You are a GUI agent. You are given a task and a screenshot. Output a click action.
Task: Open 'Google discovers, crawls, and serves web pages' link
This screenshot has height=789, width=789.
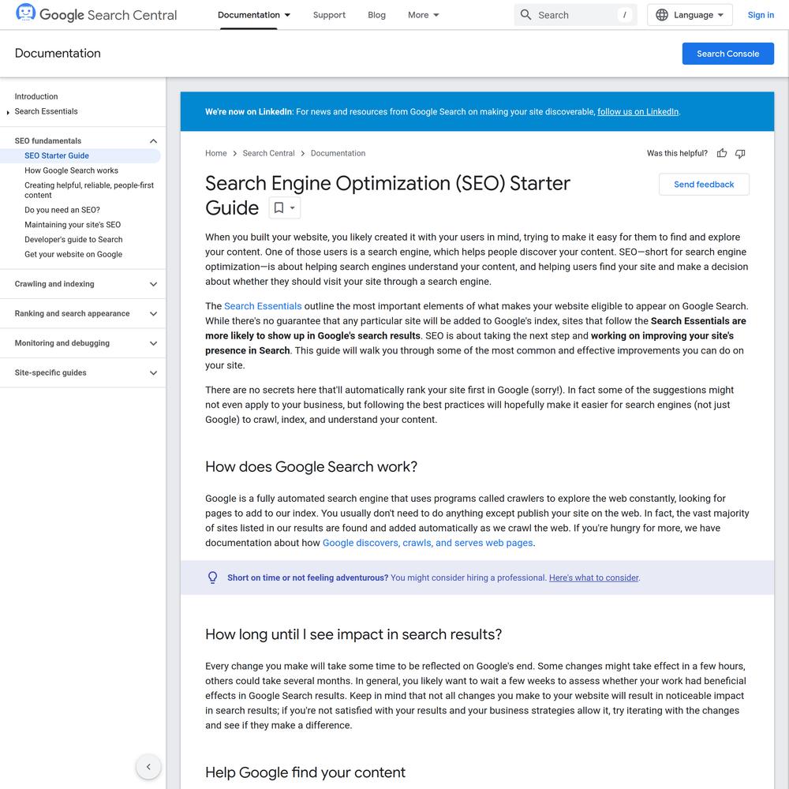click(x=427, y=543)
